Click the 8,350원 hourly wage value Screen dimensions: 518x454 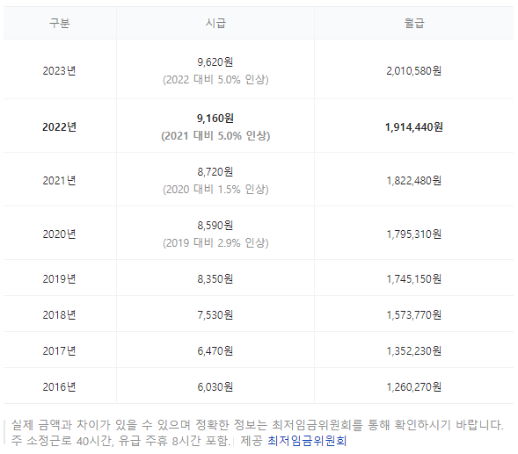coord(215,279)
